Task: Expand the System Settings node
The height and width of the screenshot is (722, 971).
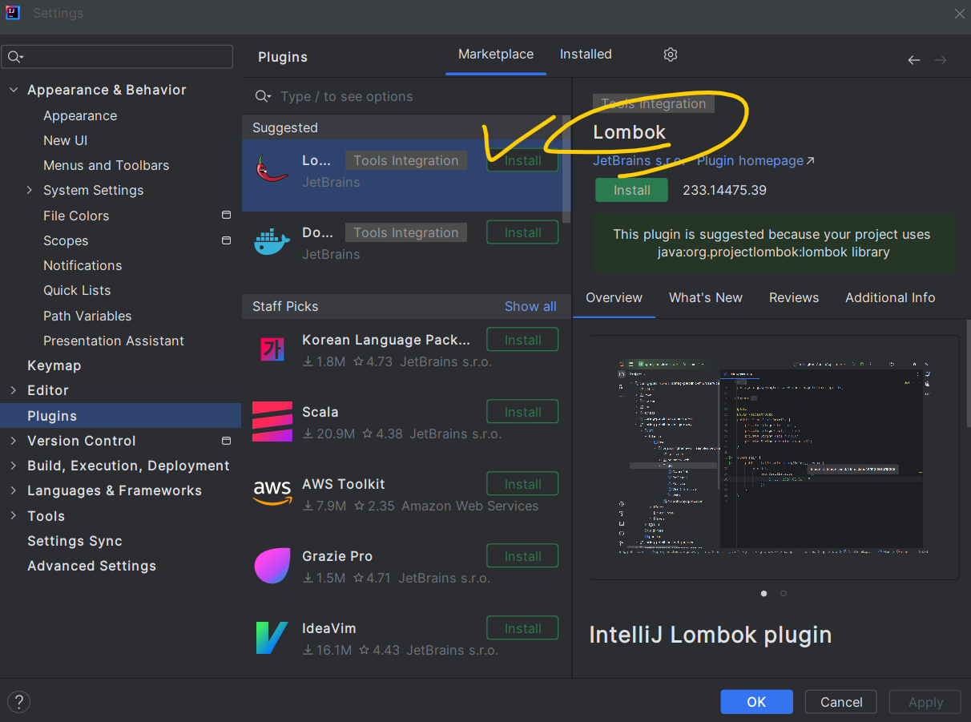Action: pos(30,190)
